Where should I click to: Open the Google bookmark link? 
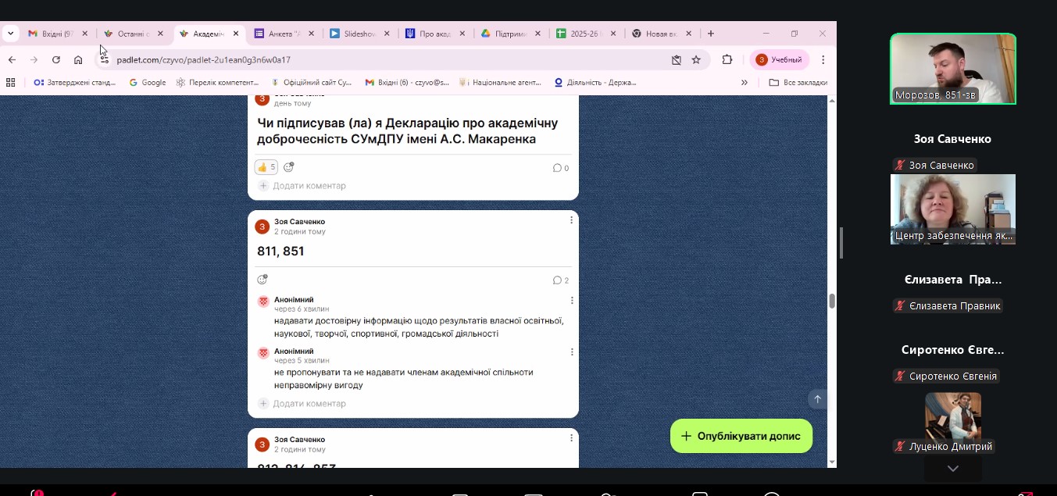point(148,82)
